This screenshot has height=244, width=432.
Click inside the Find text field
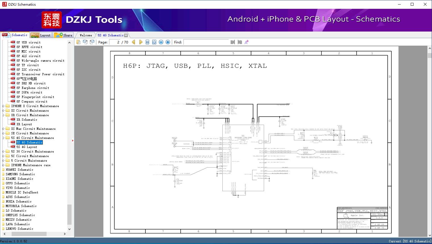click(x=206, y=42)
